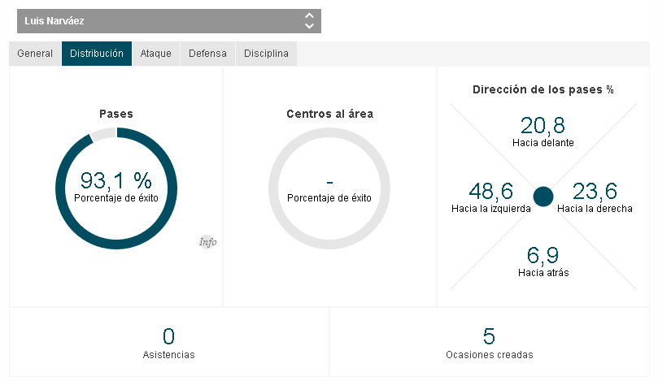Click the Ocasiones creadas label
Image resolution: width=658 pixels, height=385 pixels.
[490, 355]
